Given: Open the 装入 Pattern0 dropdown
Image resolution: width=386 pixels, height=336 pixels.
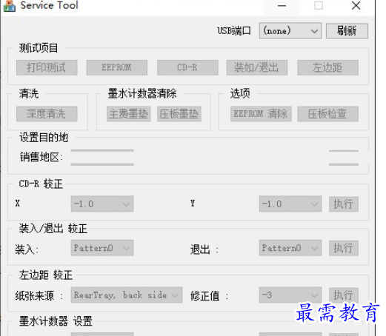Looking at the screenshot, I should click(102, 248).
